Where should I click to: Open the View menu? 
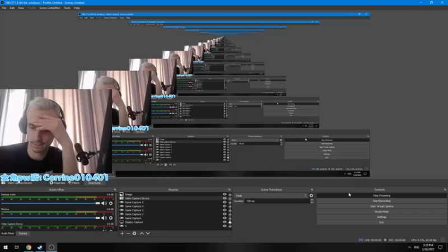pyautogui.click(x=21, y=8)
